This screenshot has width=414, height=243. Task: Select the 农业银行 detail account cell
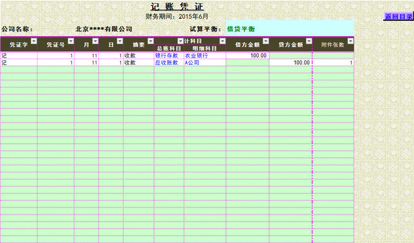pos(205,56)
